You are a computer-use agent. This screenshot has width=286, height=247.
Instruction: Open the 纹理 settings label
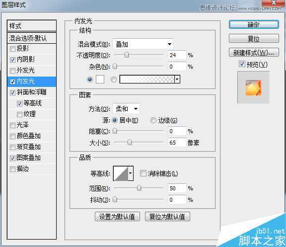click(x=30, y=114)
